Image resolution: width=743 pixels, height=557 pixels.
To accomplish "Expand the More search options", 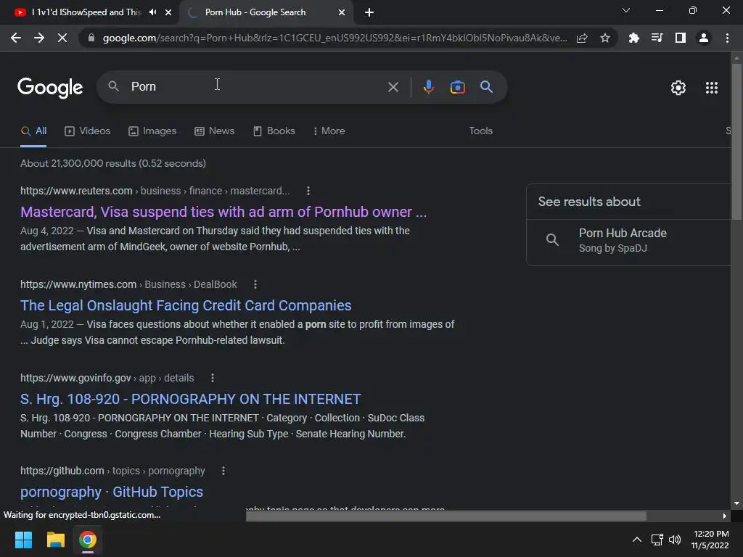I will point(329,131).
